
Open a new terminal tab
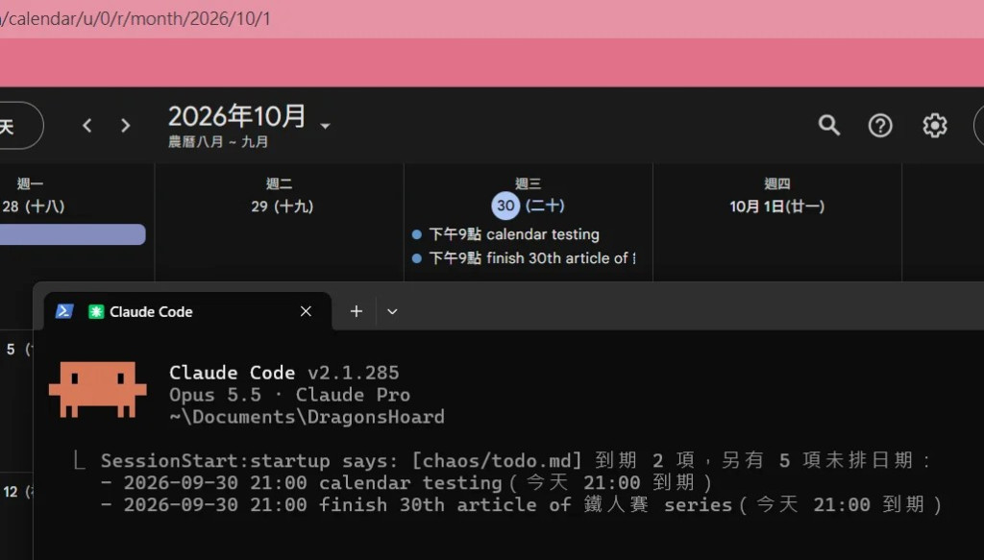(x=357, y=311)
